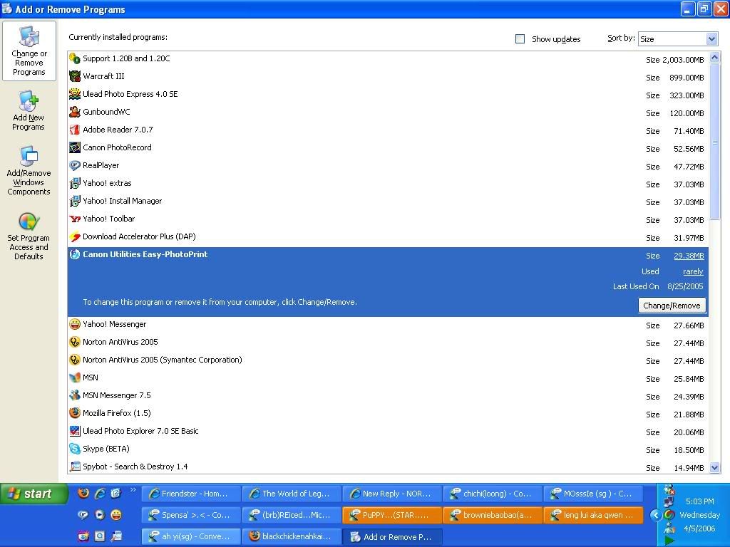Click the 'rarely' usage link
730x547 pixels.
click(x=693, y=271)
